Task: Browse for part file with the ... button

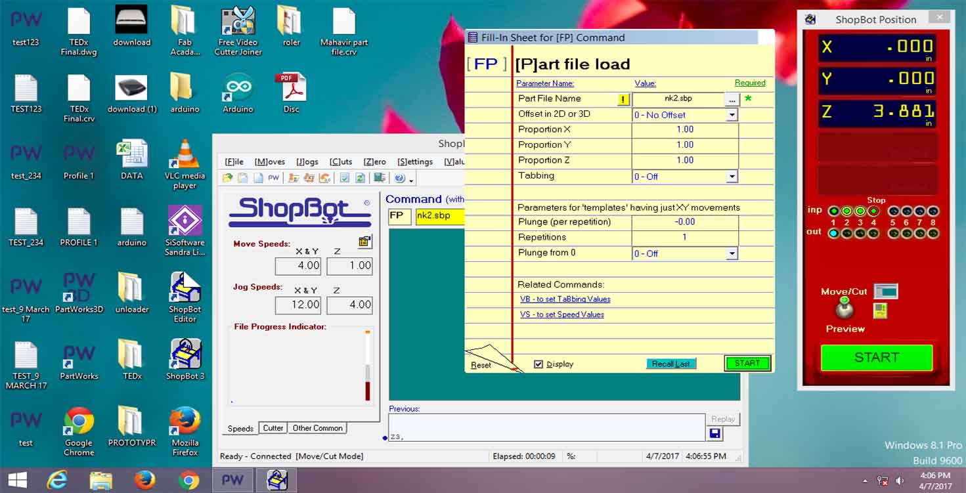Action: pos(732,99)
